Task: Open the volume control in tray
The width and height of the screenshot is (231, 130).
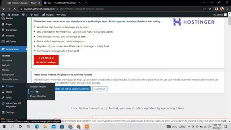Action: [x=209, y=126]
